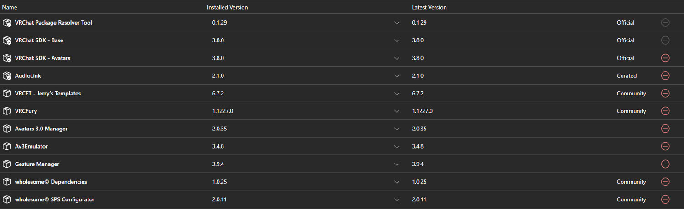Remove the Av3Emulator package
Viewport: 684px width, 209px height.
665,146
